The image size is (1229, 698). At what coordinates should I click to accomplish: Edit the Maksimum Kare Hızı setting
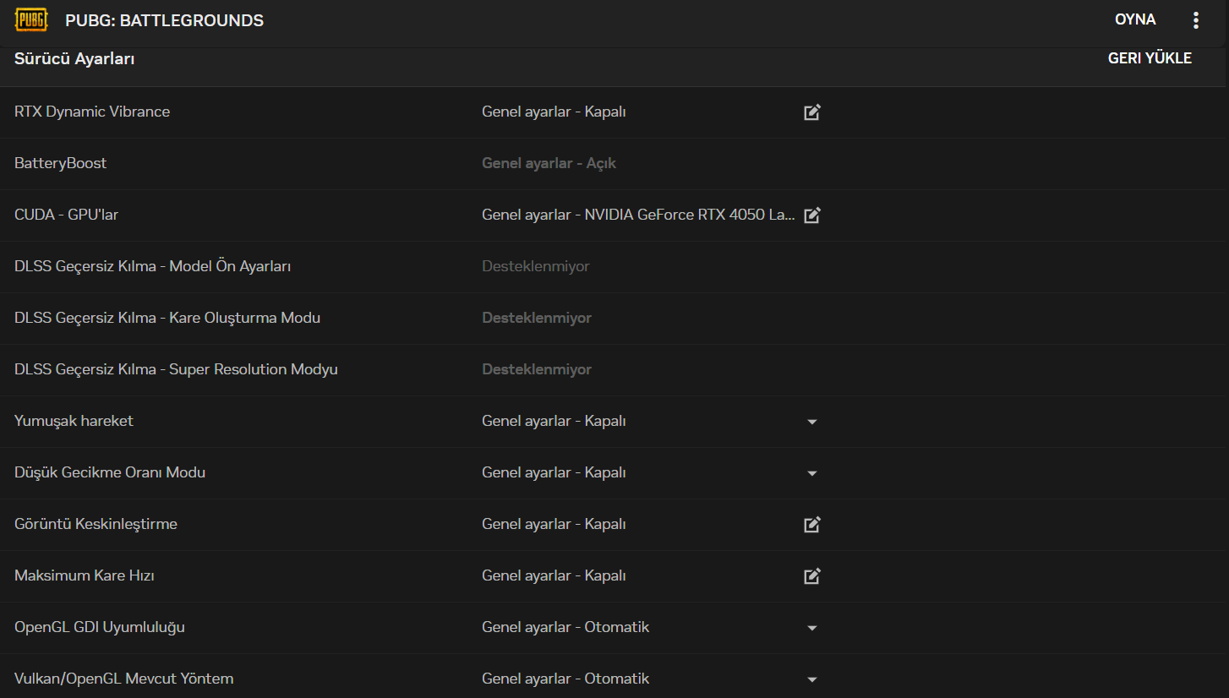click(x=812, y=576)
